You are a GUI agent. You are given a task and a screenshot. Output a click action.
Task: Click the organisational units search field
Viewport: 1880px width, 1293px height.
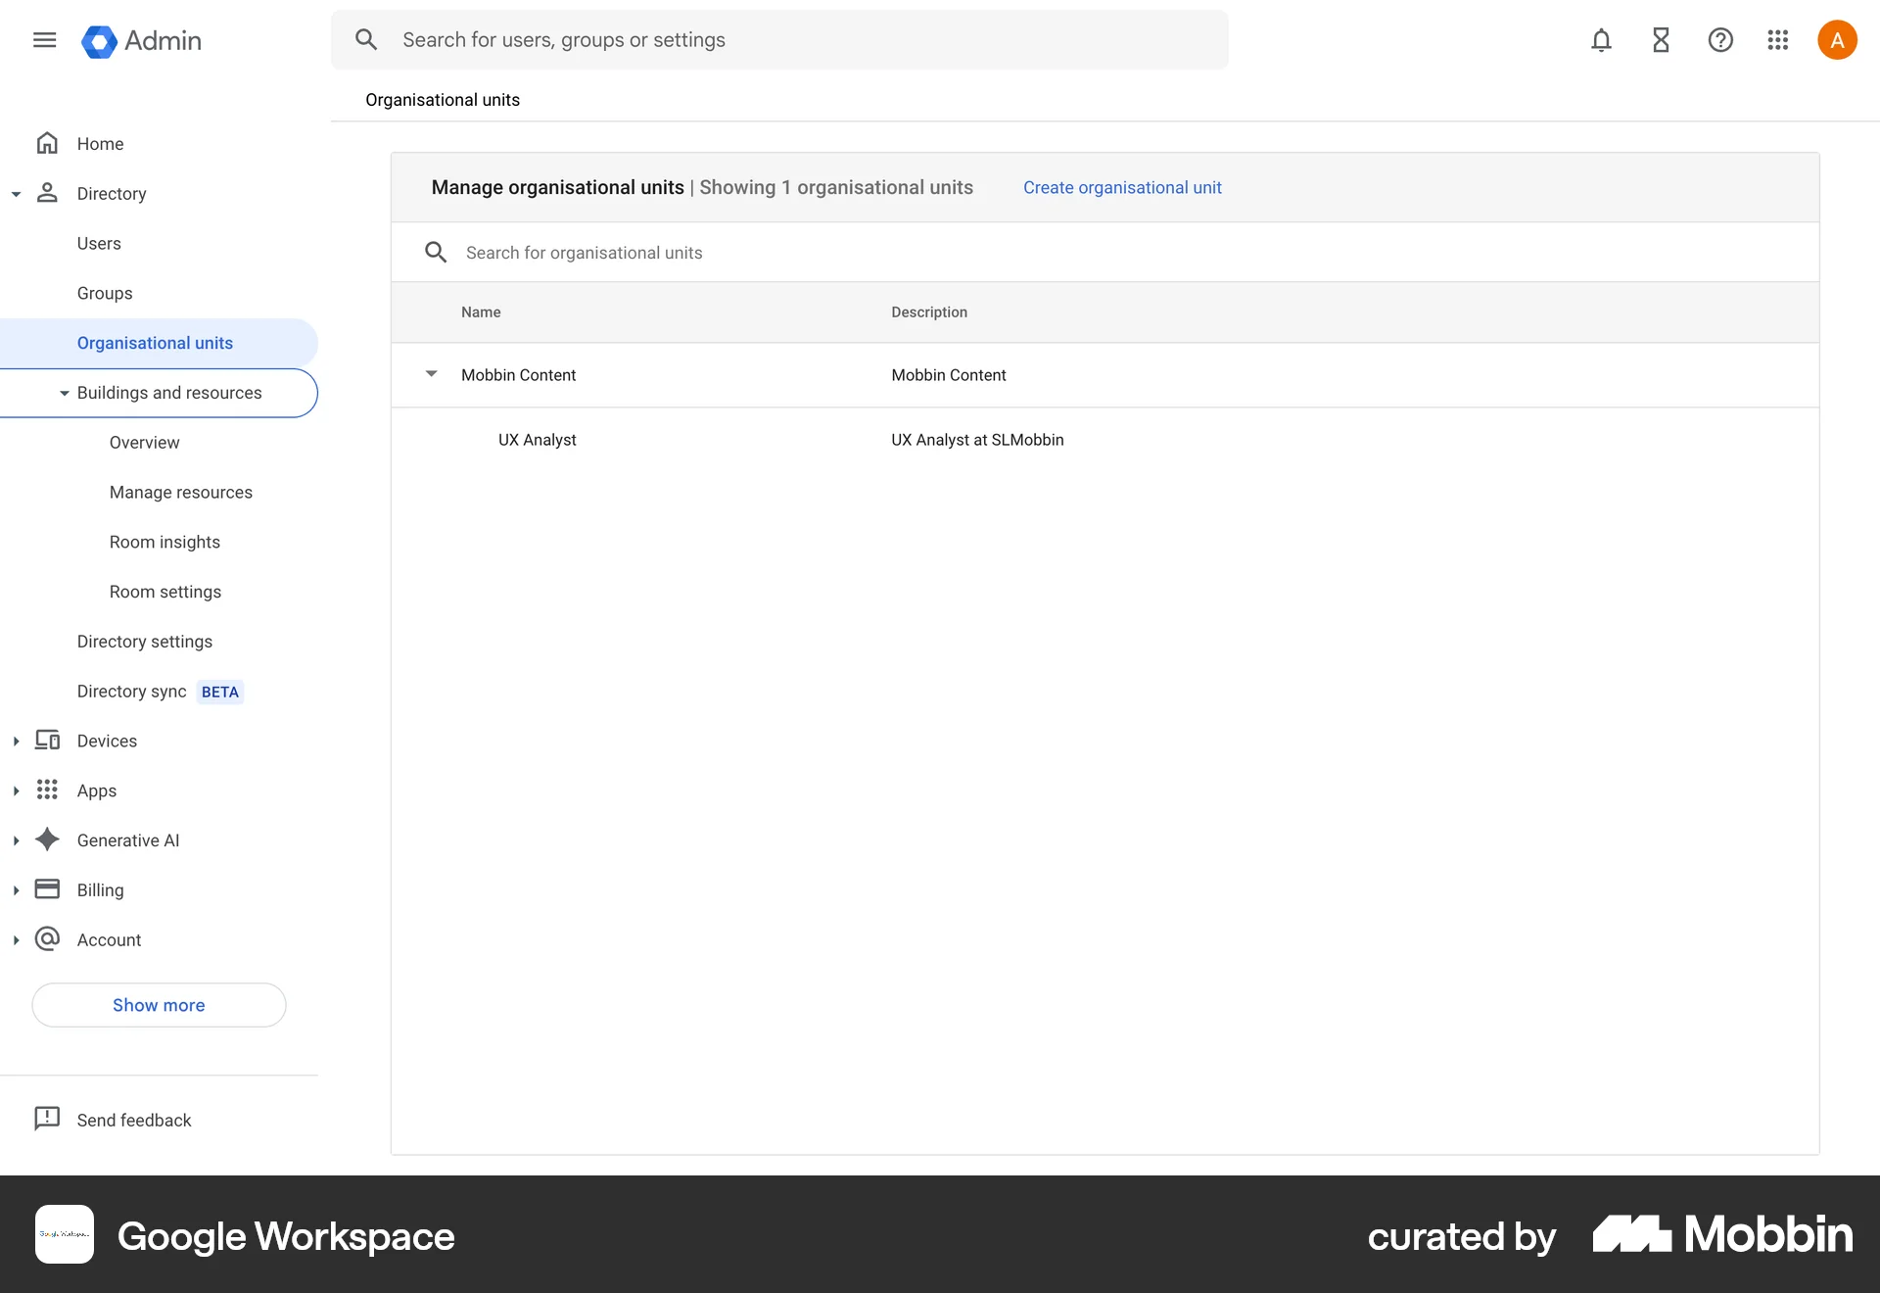pyautogui.click(x=685, y=253)
